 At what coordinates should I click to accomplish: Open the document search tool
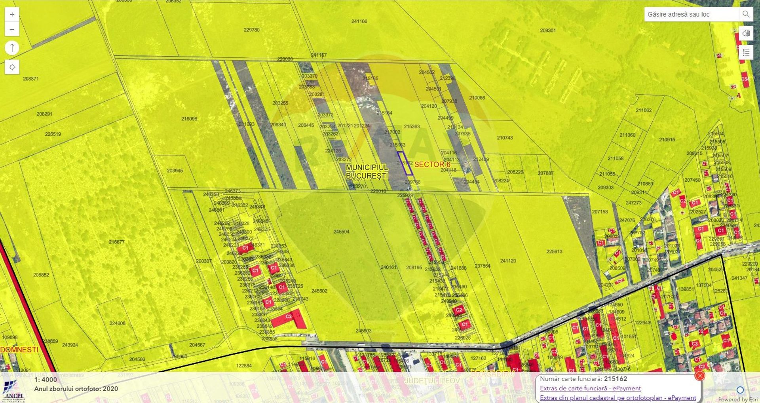click(x=746, y=33)
